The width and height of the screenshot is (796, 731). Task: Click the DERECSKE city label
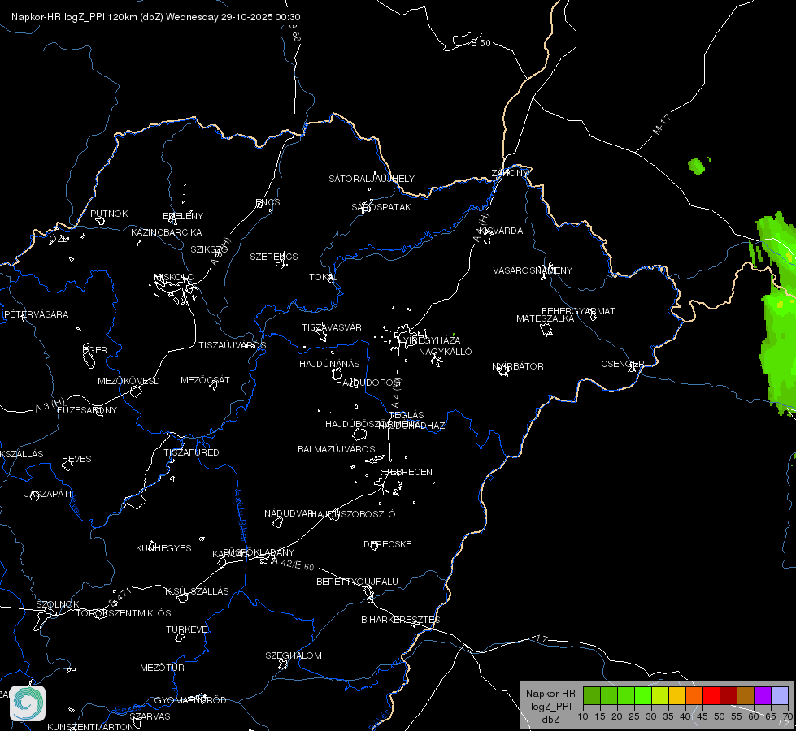point(387,544)
